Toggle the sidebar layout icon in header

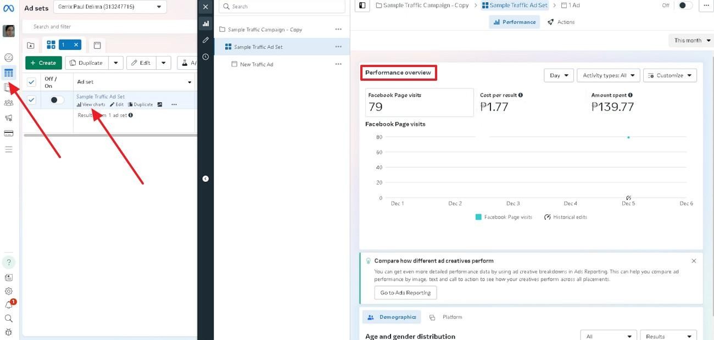(362, 5)
